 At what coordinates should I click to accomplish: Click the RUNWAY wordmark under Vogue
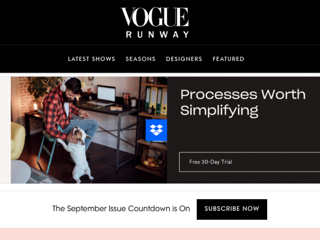tap(158, 35)
